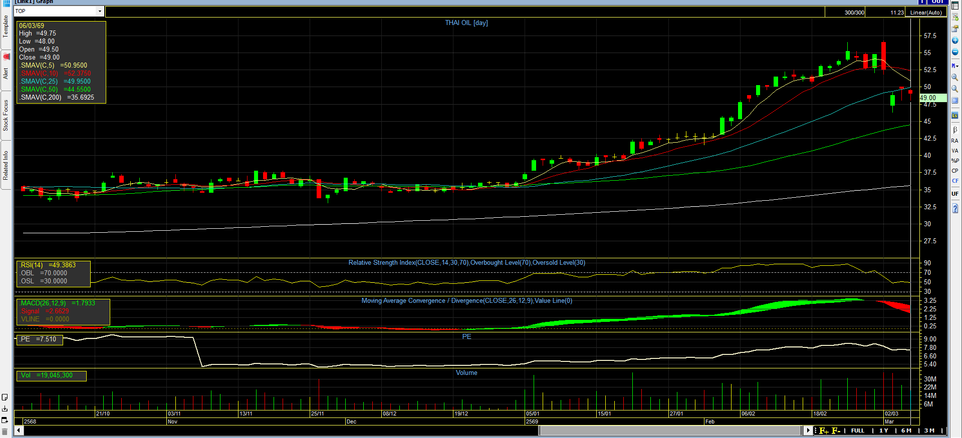Click the 02/03 date marker on time axis
The image size is (962, 438).
(892, 414)
